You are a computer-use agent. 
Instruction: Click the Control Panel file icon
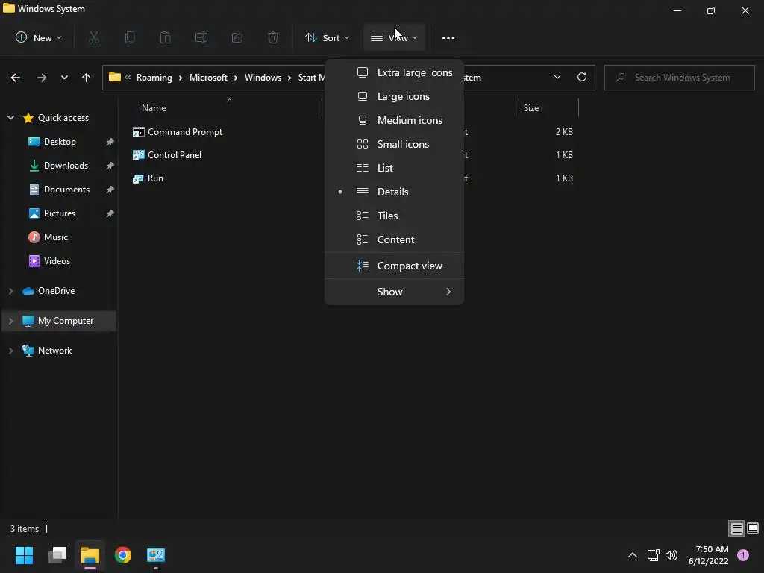click(x=138, y=155)
